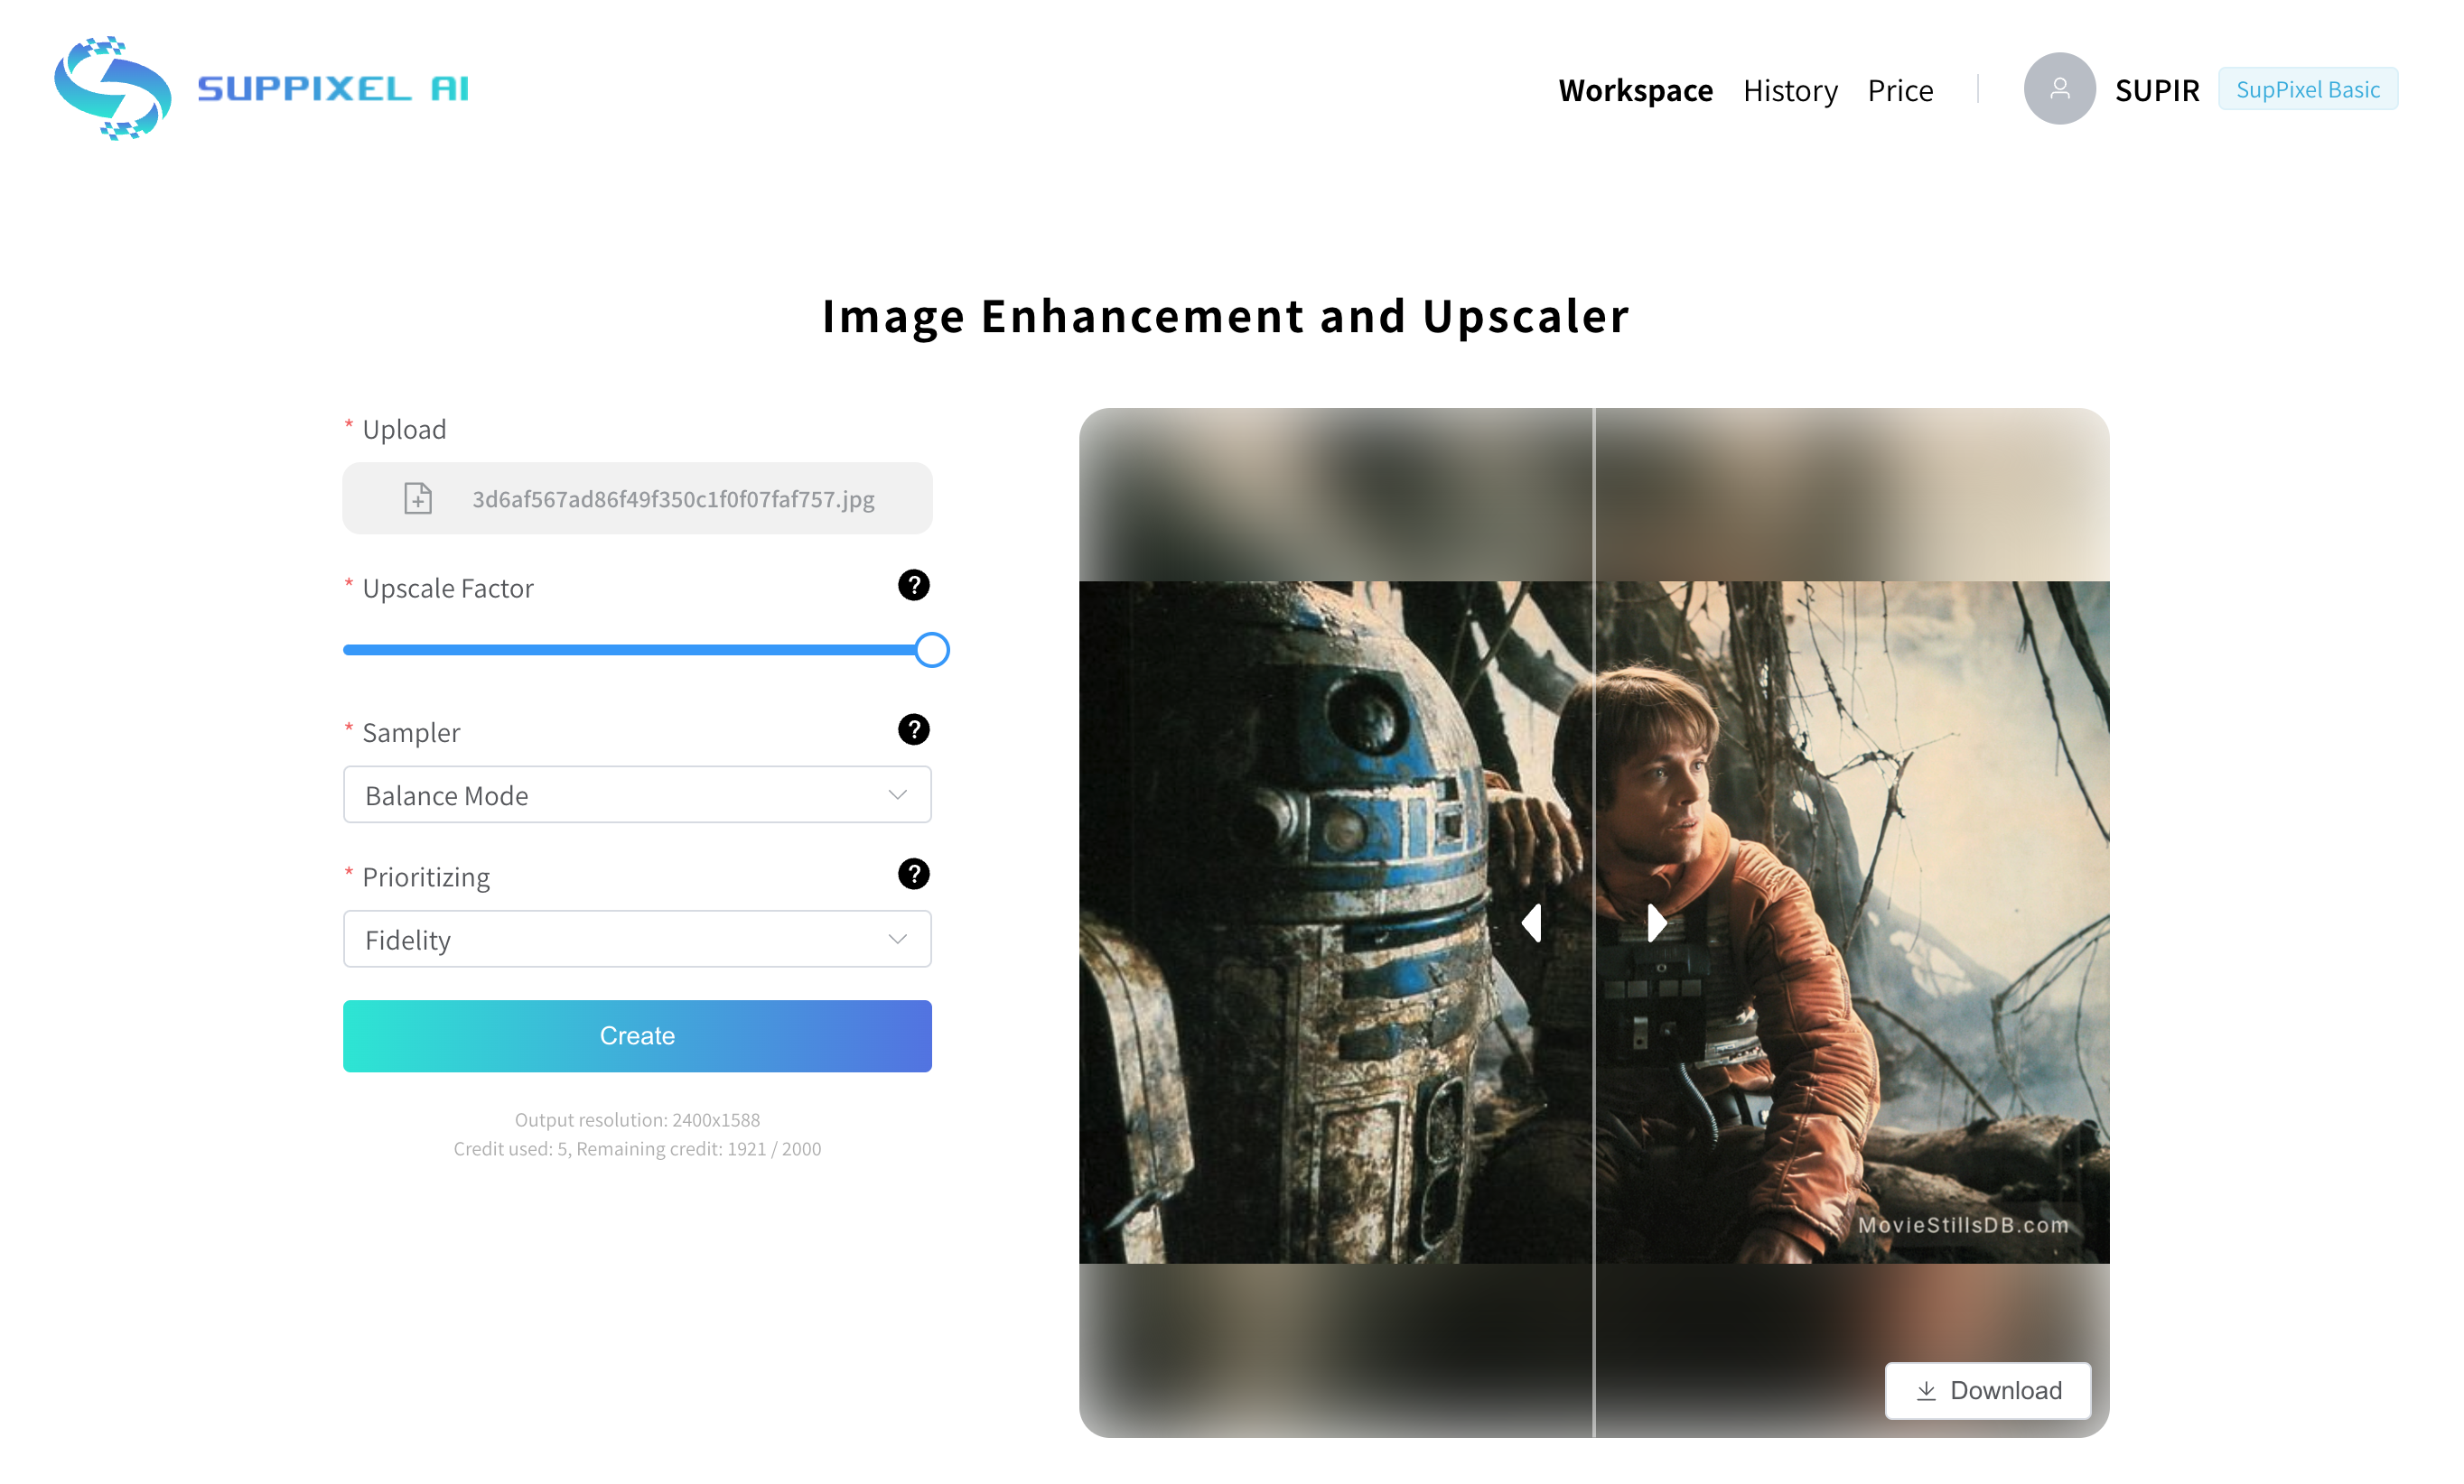Click the file upload document icon
The width and height of the screenshot is (2464, 1484).
(x=418, y=497)
